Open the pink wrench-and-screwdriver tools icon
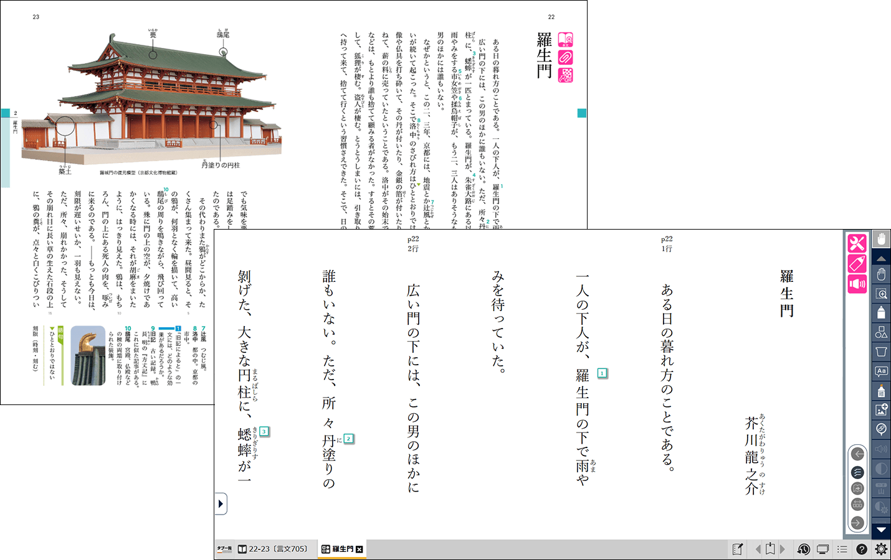This screenshot has width=891, height=560. click(857, 243)
